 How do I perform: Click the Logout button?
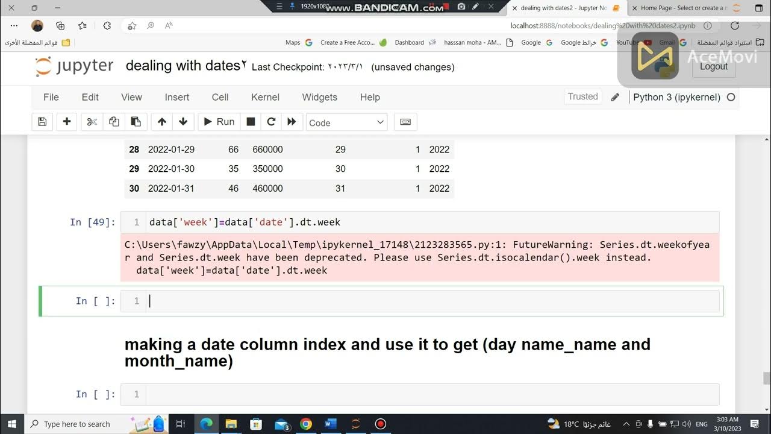click(714, 66)
